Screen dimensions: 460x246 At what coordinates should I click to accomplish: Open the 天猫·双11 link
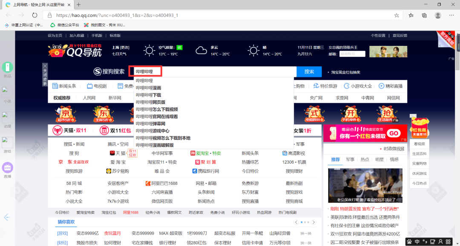click(x=69, y=130)
